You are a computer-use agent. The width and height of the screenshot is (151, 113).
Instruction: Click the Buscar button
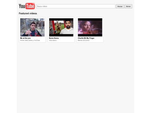pos(120,6)
